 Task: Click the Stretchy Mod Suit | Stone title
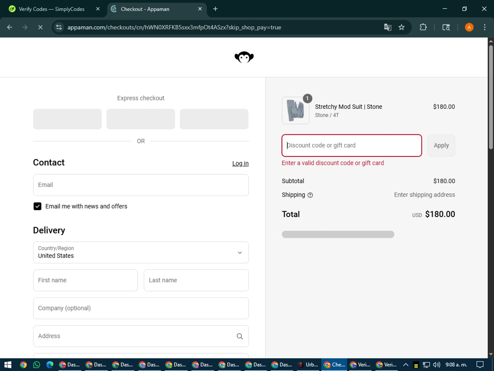click(x=348, y=107)
